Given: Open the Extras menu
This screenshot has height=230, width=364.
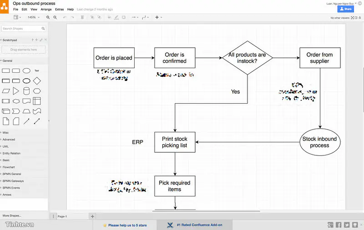Looking at the screenshot, I should 60,10.
